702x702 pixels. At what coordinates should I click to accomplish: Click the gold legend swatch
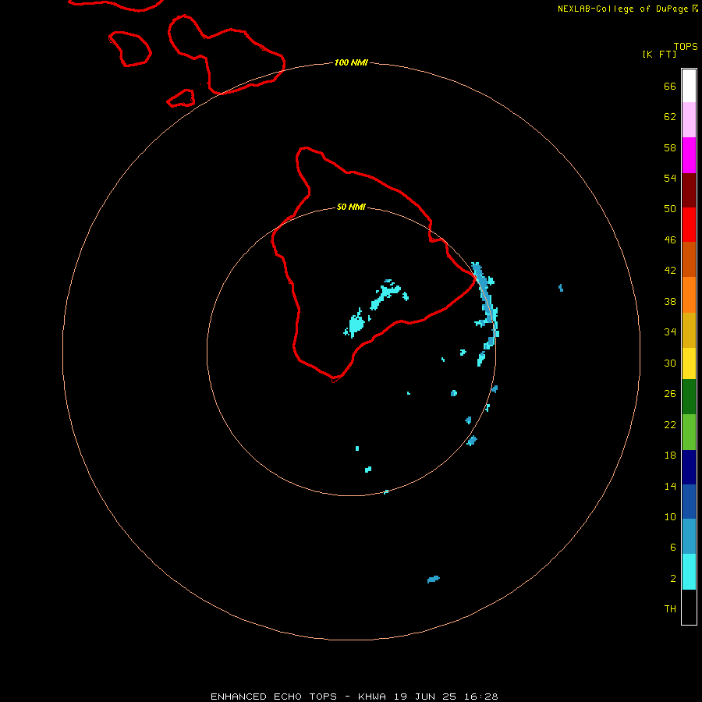coord(689,331)
